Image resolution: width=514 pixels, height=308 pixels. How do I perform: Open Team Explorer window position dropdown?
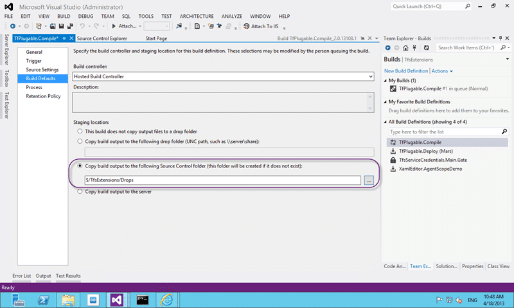(x=493, y=38)
